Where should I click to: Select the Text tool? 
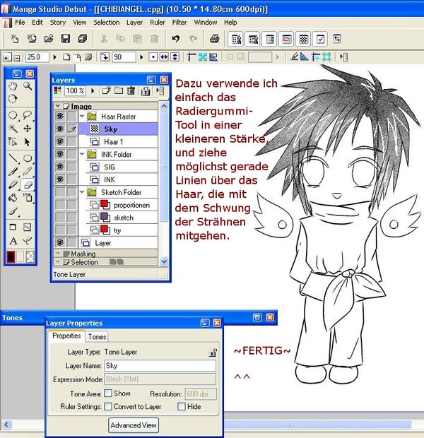[x=13, y=241]
